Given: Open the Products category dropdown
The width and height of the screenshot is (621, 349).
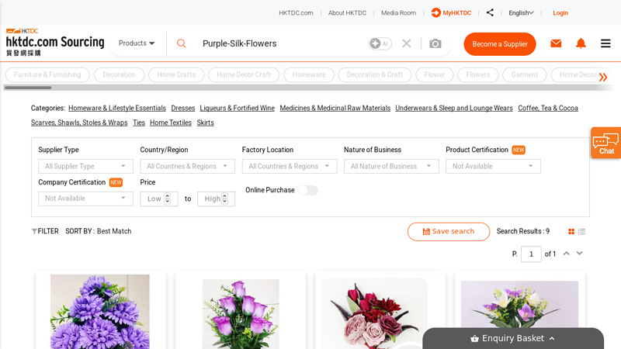Looking at the screenshot, I should (137, 43).
